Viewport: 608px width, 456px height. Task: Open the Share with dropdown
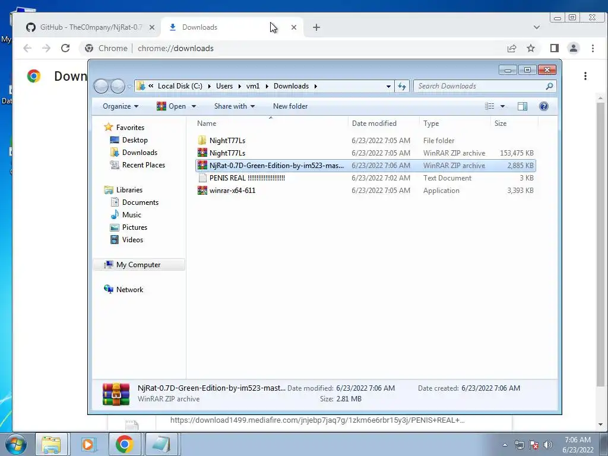[x=234, y=106]
